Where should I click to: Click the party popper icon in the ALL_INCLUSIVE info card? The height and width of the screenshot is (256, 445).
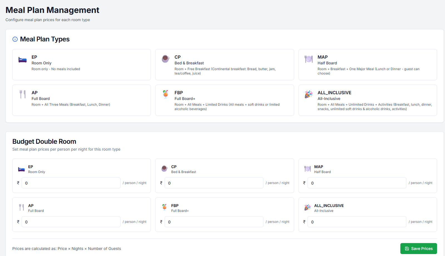click(308, 95)
